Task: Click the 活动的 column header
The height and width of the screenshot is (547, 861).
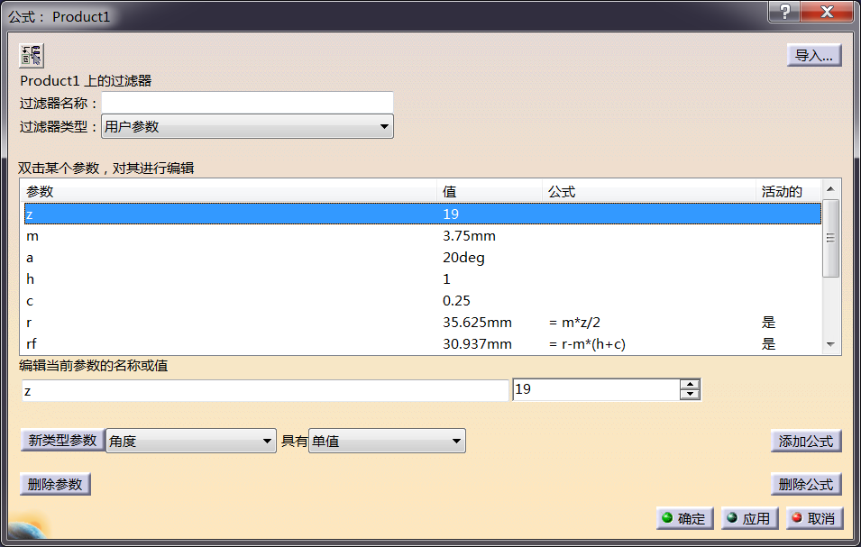Action: click(789, 191)
